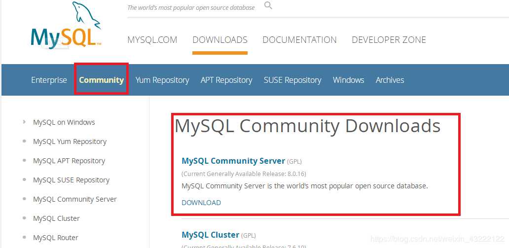Select the Community submenu item
The width and height of the screenshot is (509, 248).
[101, 80]
